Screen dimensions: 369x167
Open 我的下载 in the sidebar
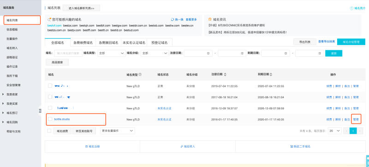[12, 76]
